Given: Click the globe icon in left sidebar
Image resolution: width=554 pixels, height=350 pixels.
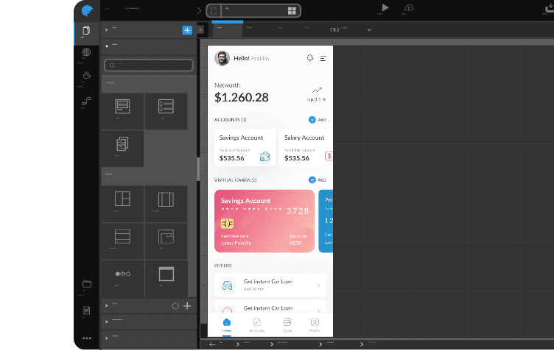Looking at the screenshot, I should click(86, 52).
